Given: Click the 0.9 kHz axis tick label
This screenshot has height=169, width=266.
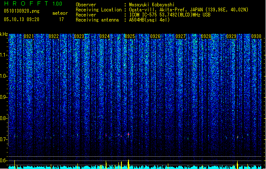Looking at the screenshot, I should click(3, 97).
